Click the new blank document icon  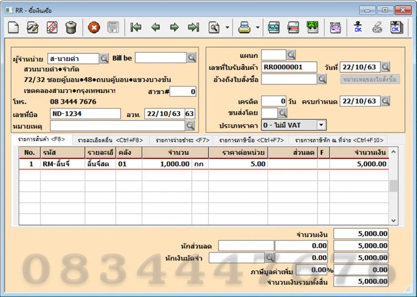[x=13, y=27]
